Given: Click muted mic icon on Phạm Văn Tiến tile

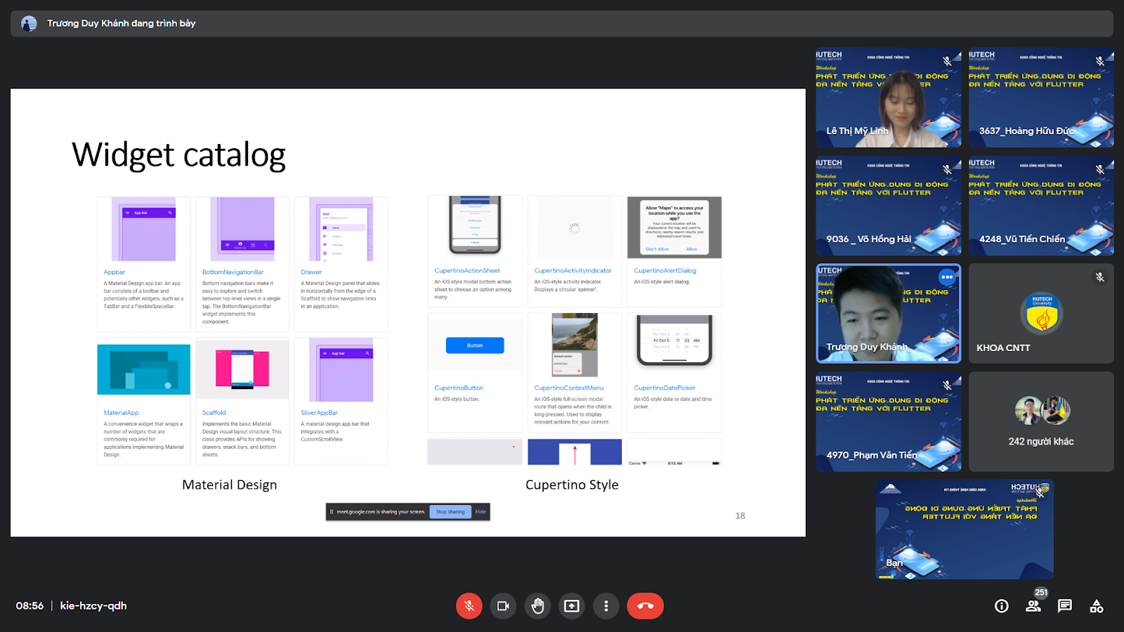Looking at the screenshot, I should [947, 385].
